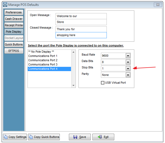Click the Copy Quick Buttons documents icon
Image resolution: width=165 pixels, height=143 pixels.
pyautogui.click(x=31, y=137)
